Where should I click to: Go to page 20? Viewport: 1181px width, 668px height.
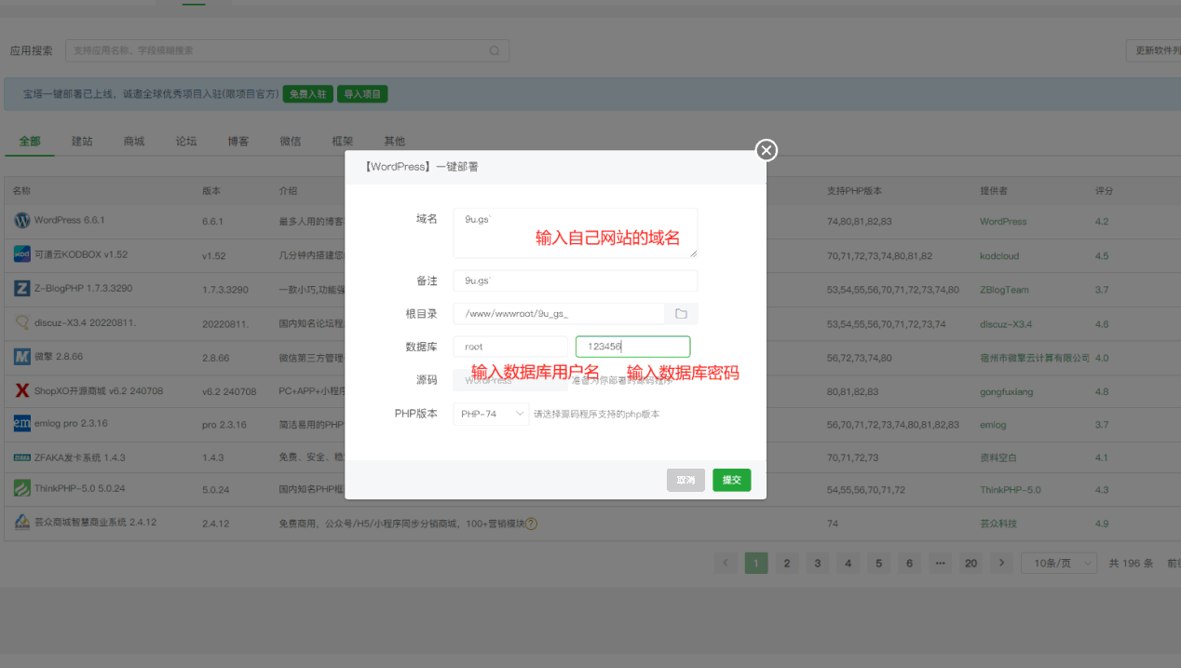(x=971, y=563)
